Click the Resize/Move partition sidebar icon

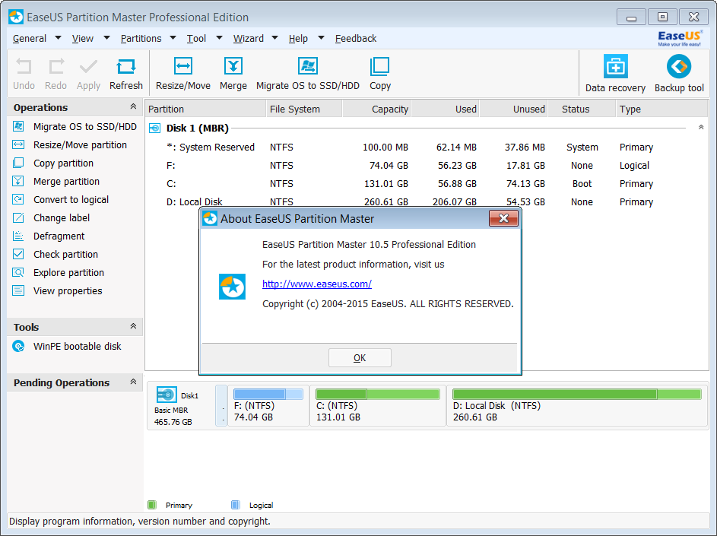(18, 145)
